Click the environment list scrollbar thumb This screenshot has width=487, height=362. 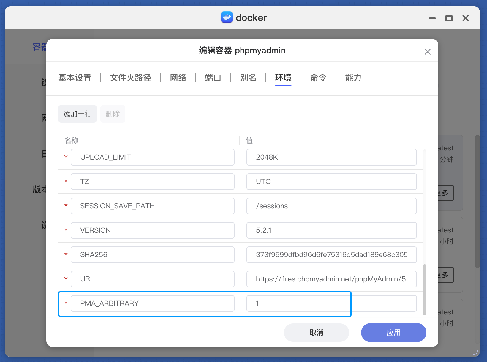(425, 290)
